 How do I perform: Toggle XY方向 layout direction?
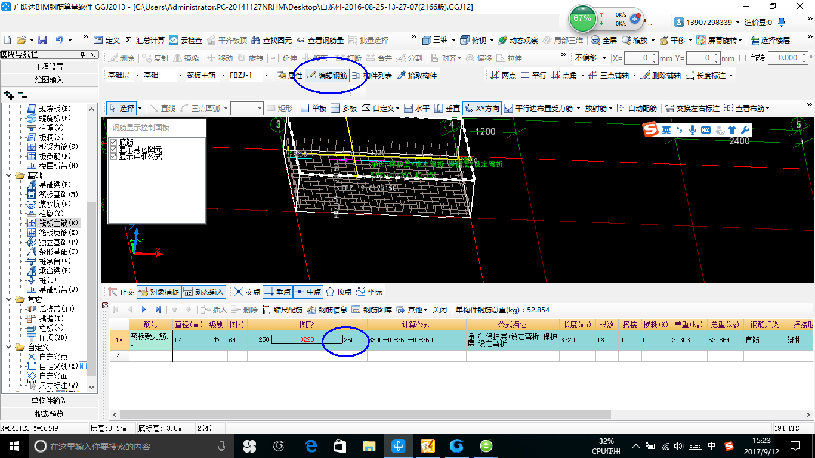point(482,108)
